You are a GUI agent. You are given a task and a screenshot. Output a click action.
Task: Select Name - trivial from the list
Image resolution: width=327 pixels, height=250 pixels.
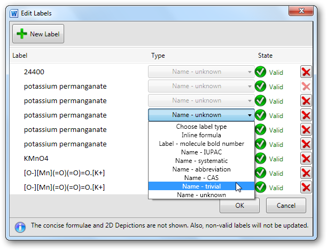click(201, 186)
